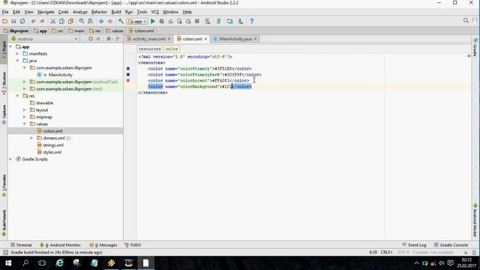The width and height of the screenshot is (480, 270).
Task: Open the Build menu
Action: point(116,12)
